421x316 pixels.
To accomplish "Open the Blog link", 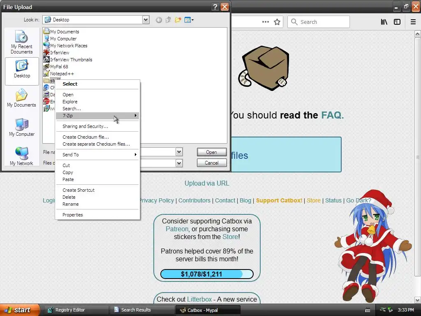I will (x=245, y=200).
